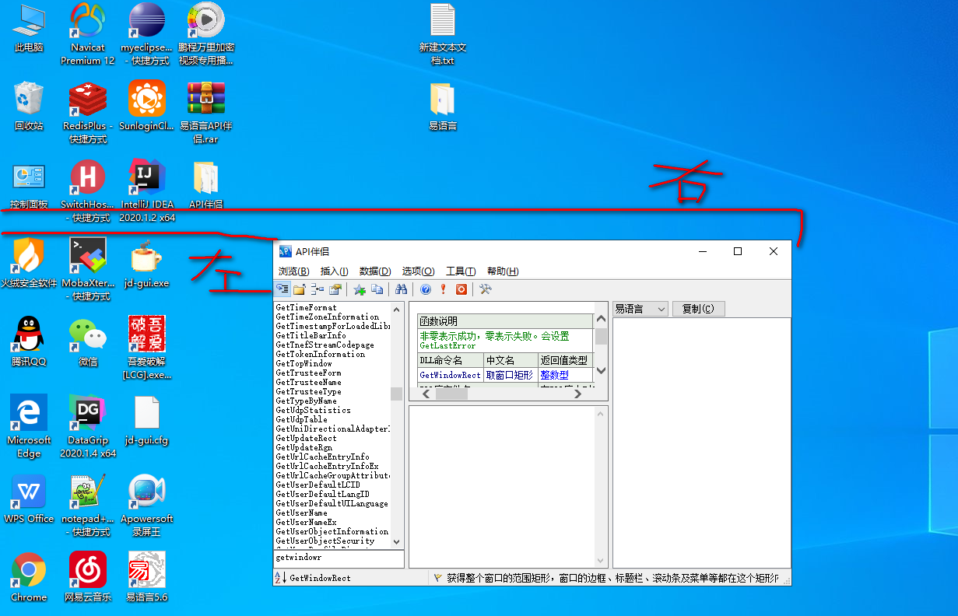Select the MobaXterm desktop shortcut
The height and width of the screenshot is (616, 958).
coord(87,270)
